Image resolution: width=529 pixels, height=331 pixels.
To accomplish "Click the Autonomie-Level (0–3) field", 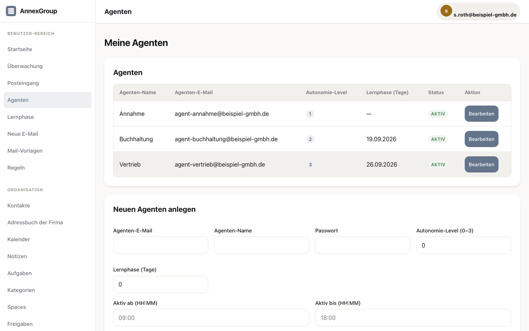I will pos(464,245).
